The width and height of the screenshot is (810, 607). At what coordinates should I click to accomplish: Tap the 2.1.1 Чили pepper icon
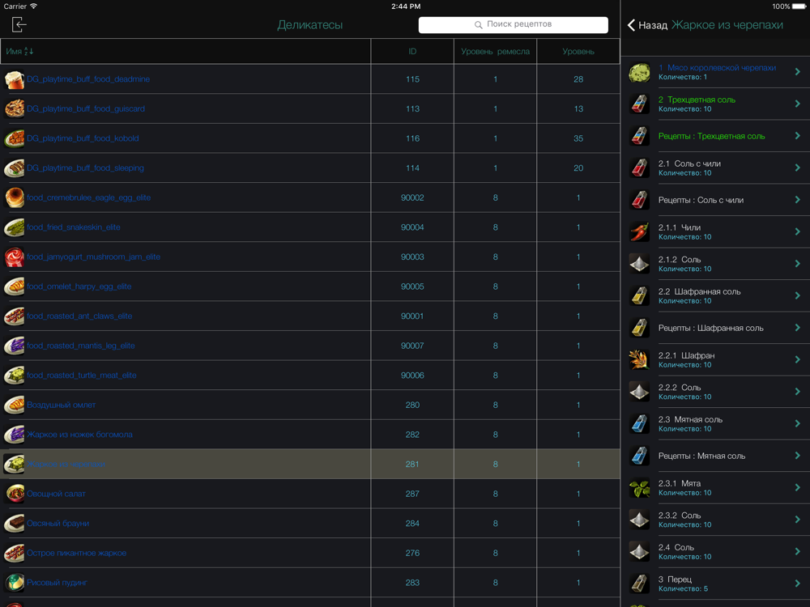pyautogui.click(x=640, y=231)
